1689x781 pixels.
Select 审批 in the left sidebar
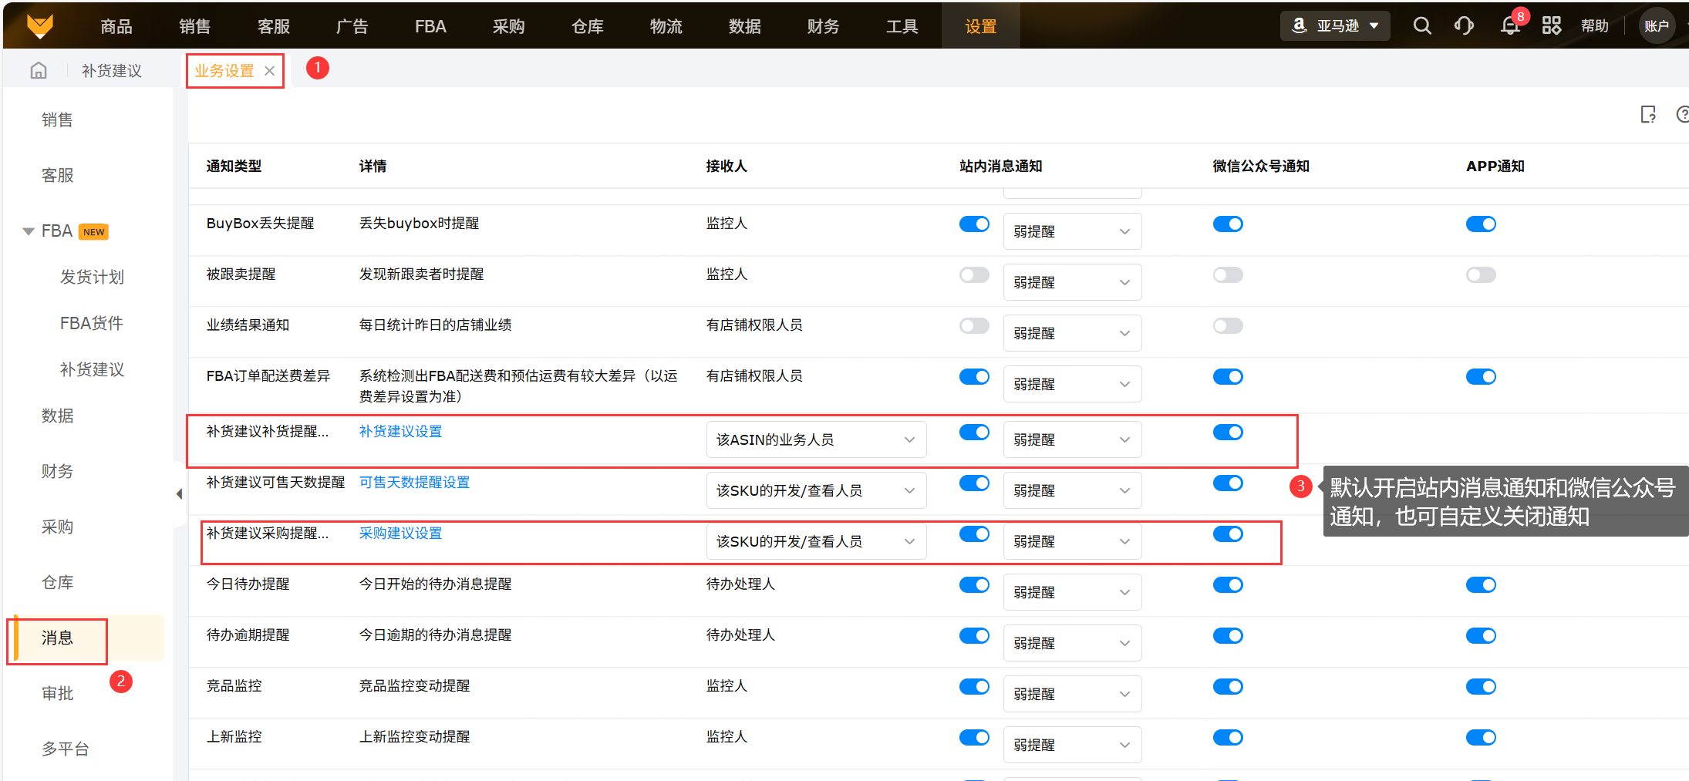pyautogui.click(x=57, y=693)
